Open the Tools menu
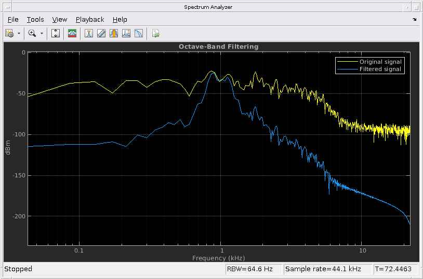 pyautogui.click(x=35, y=20)
